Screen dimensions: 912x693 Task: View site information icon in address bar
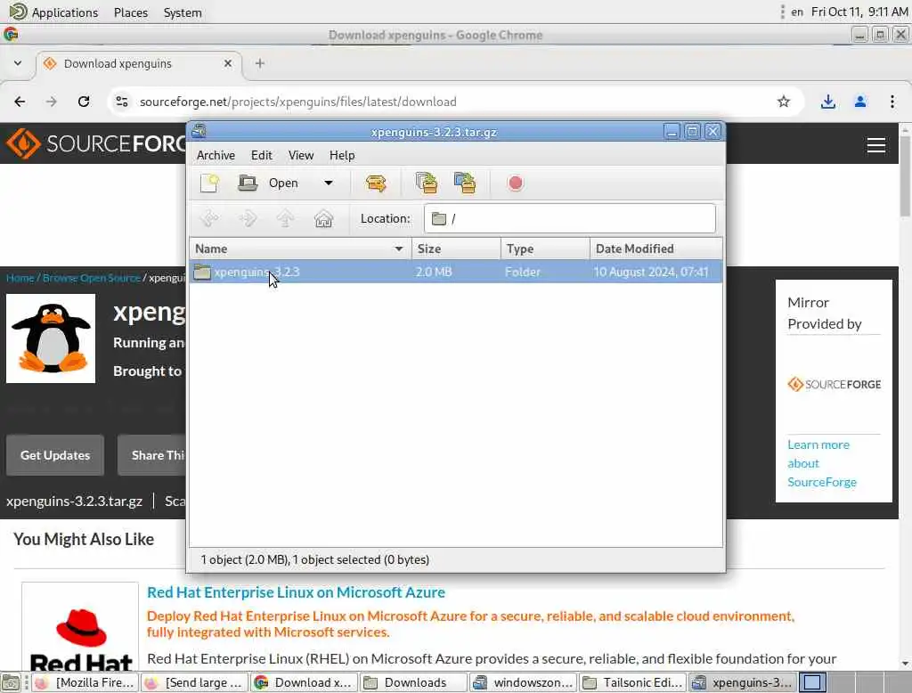click(x=121, y=102)
